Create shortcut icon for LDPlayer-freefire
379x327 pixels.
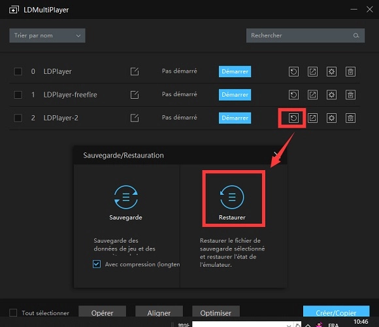click(312, 95)
